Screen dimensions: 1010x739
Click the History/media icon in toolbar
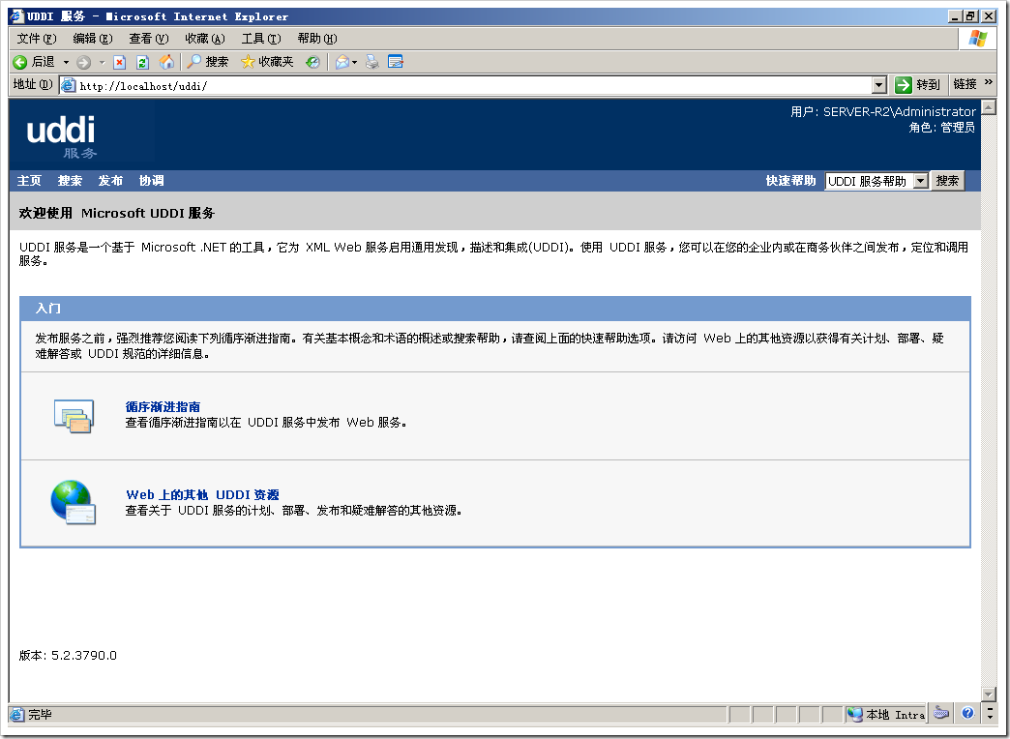312,62
